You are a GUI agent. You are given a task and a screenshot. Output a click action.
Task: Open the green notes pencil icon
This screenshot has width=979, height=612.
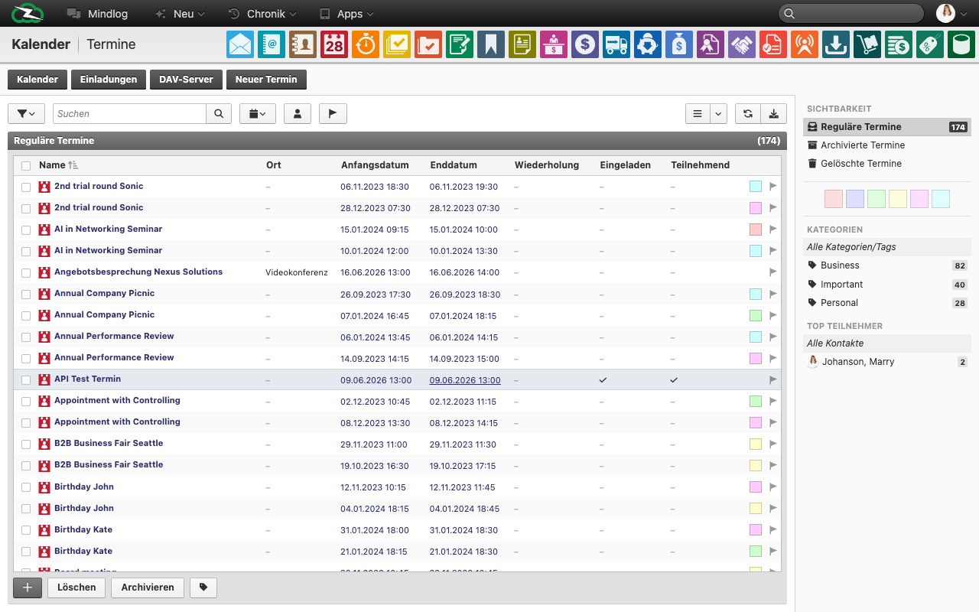[460, 44]
